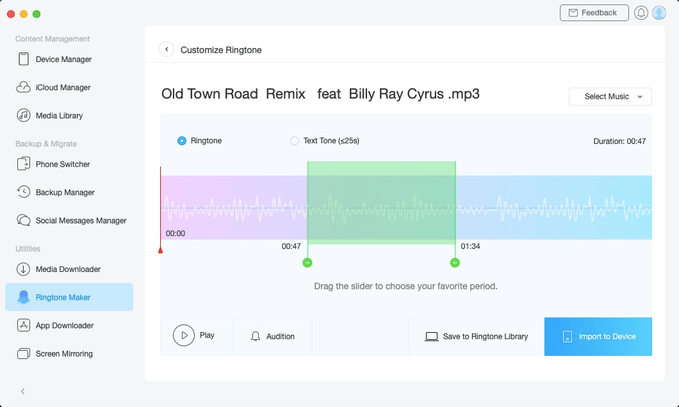Image resolution: width=679 pixels, height=407 pixels.
Task: Click the green start slider handle at 00:47
Action: tap(307, 262)
